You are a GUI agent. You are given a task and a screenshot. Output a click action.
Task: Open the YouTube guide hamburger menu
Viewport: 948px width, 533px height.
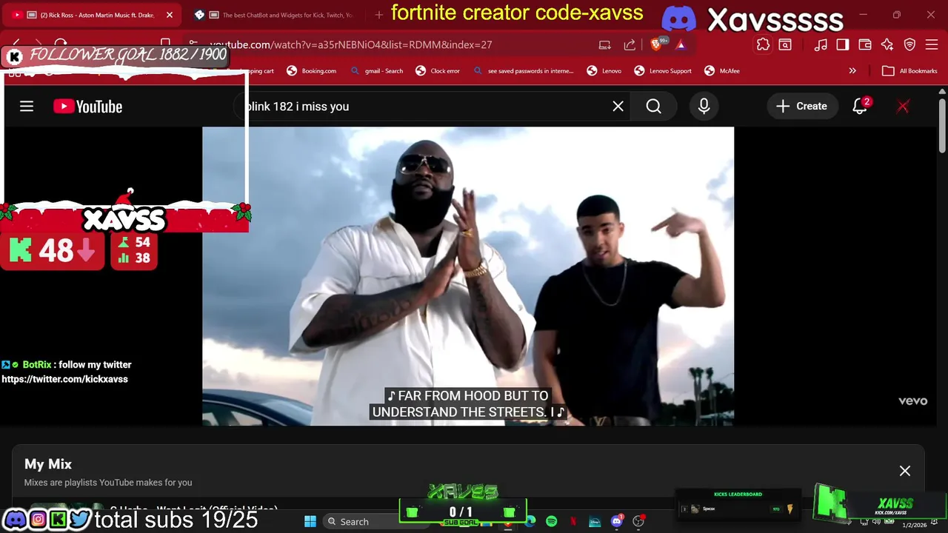pos(27,107)
